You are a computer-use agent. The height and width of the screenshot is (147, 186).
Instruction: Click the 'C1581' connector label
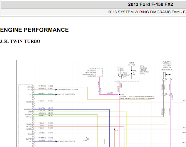172,97
